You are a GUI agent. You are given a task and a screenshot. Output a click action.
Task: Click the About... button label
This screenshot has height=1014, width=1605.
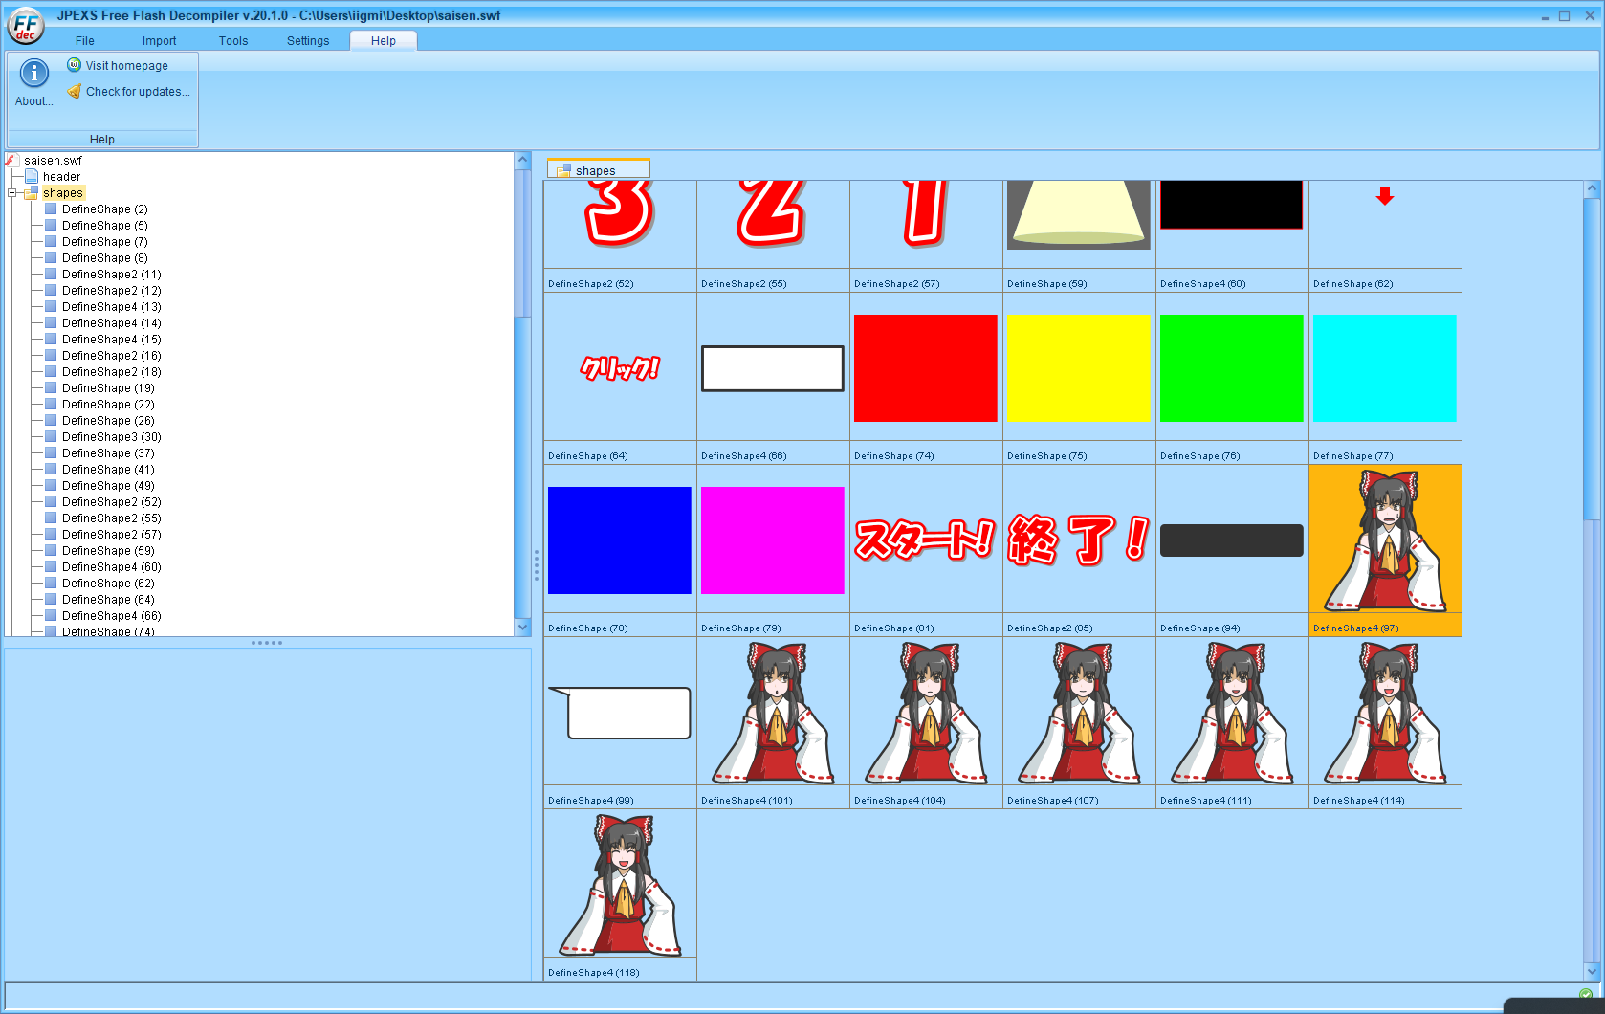(x=34, y=101)
